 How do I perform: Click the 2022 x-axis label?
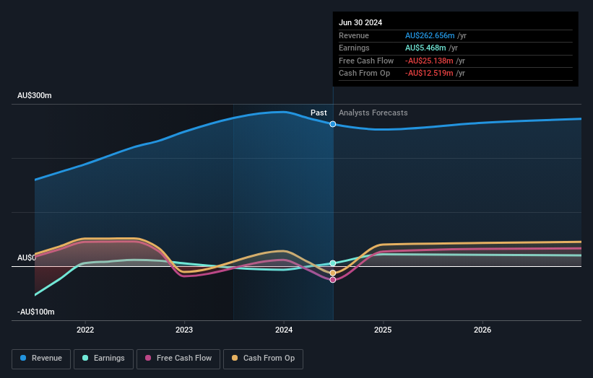85,330
